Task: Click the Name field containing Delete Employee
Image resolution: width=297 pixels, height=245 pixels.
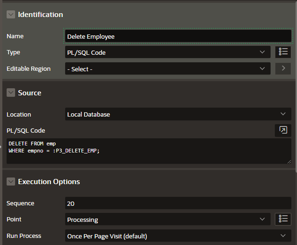Action: pyautogui.click(x=178, y=36)
